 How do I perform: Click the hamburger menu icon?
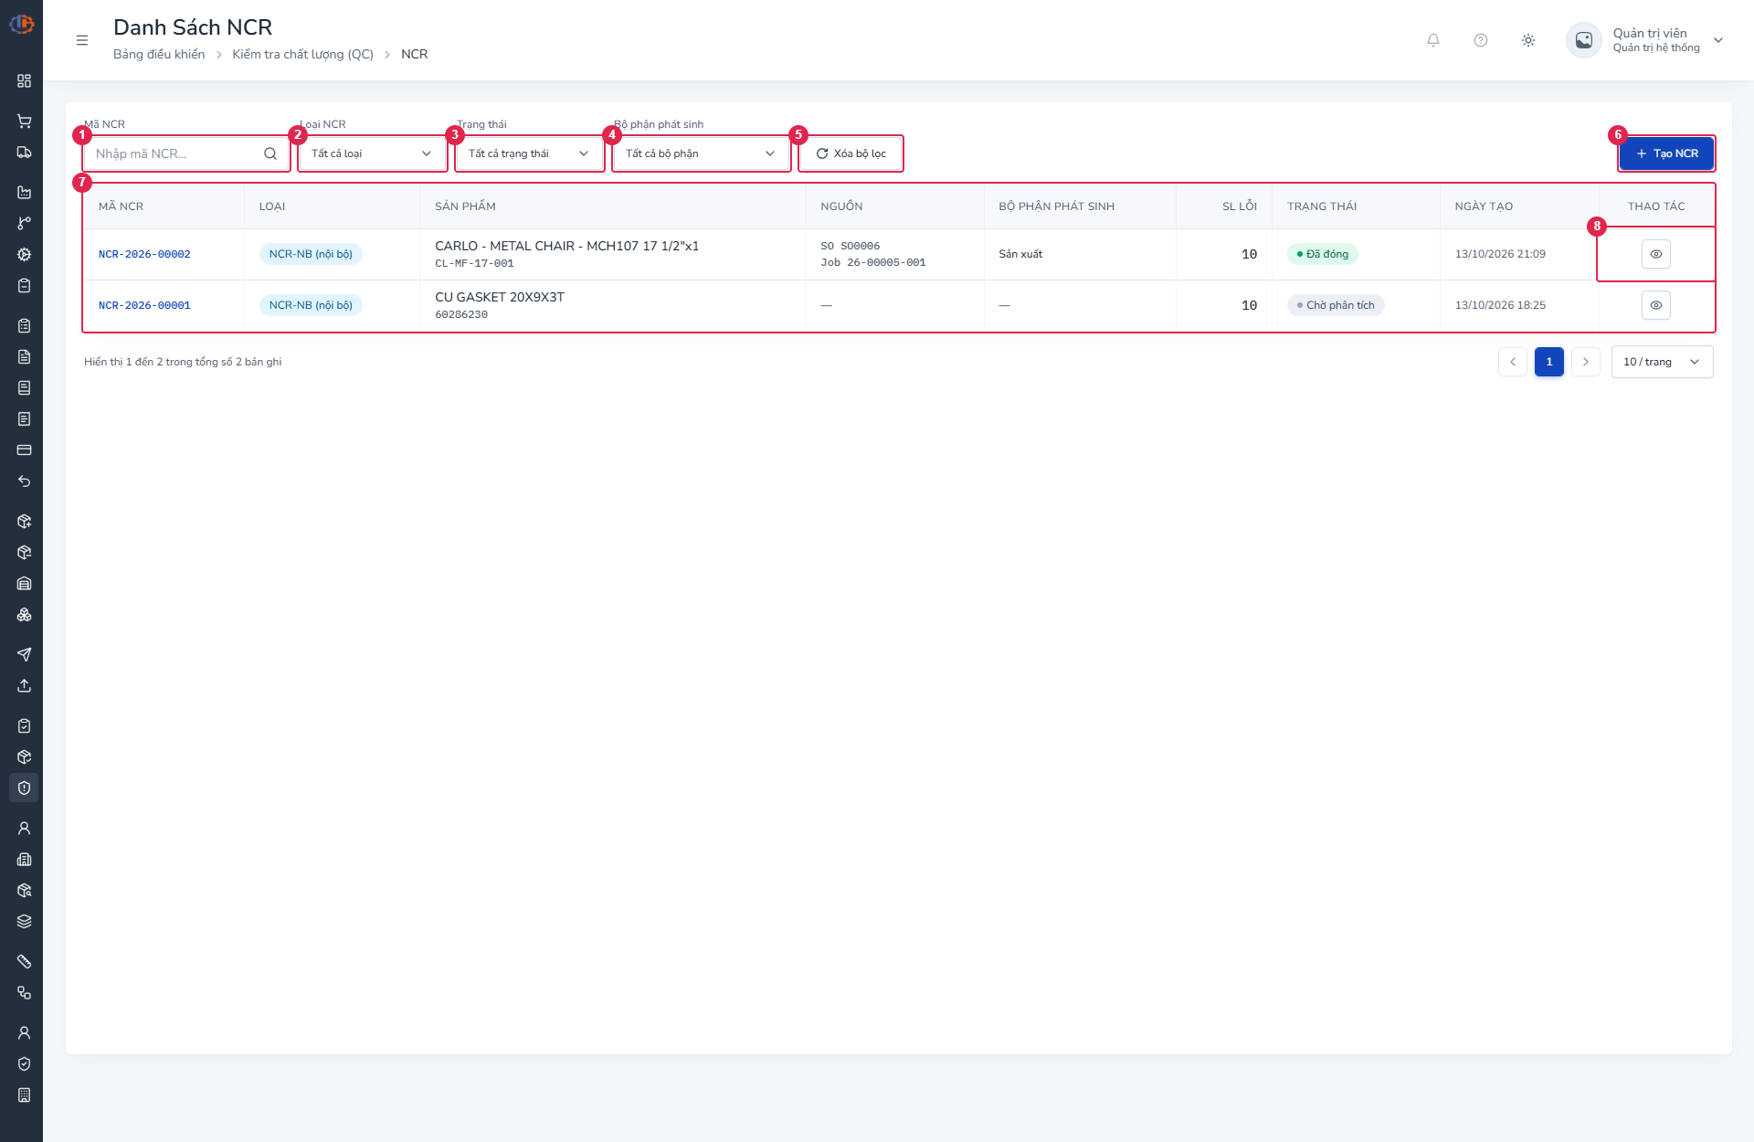(82, 40)
